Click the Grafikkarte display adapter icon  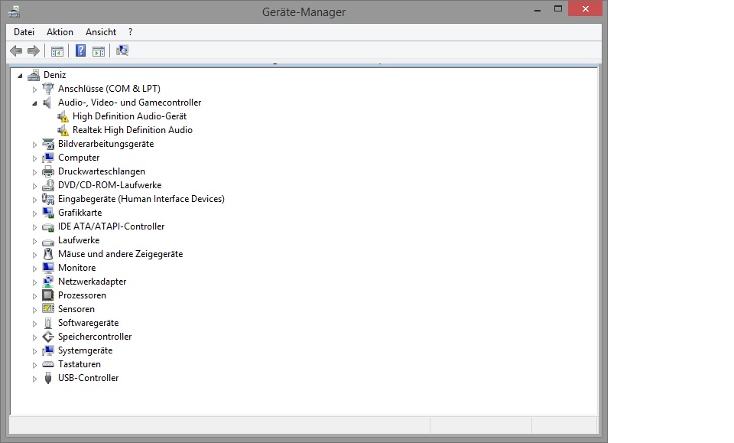click(x=47, y=213)
